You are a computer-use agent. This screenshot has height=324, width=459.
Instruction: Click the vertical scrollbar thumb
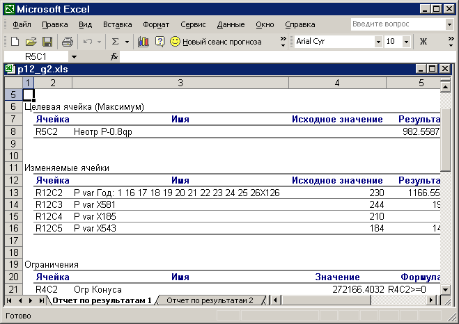point(445,140)
